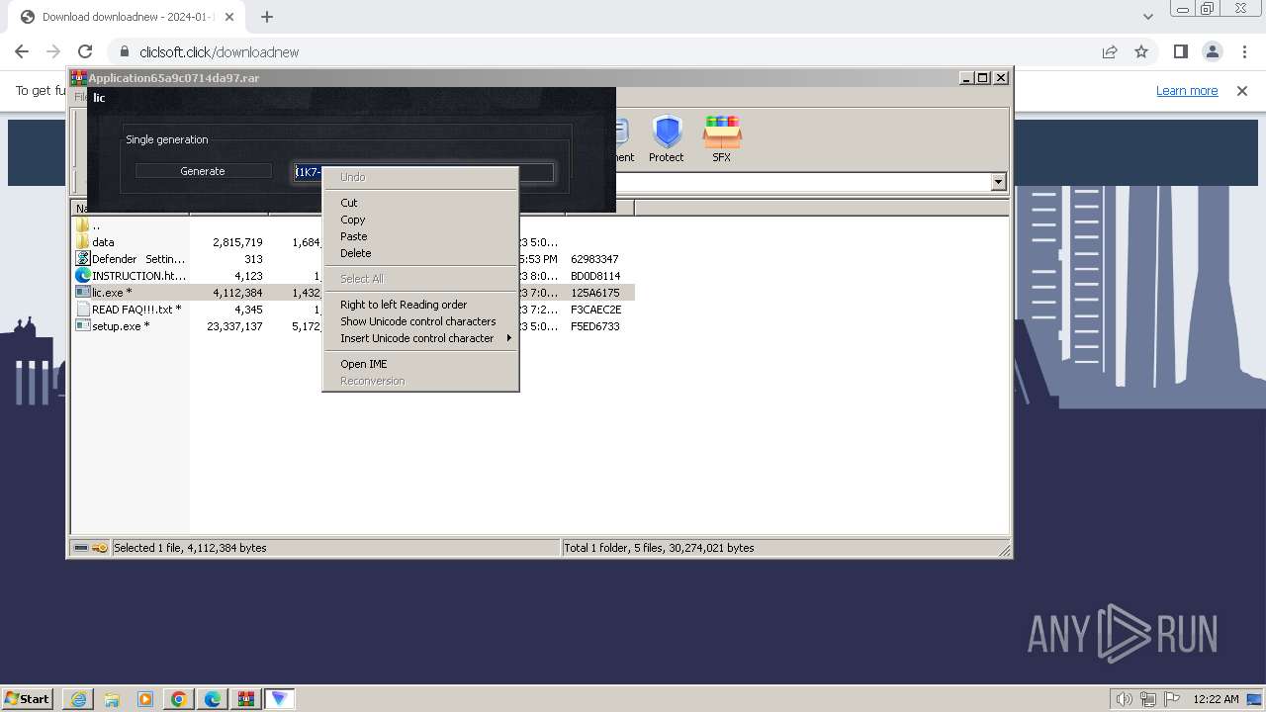Click the network tray icon
The height and width of the screenshot is (712, 1266).
1147,698
